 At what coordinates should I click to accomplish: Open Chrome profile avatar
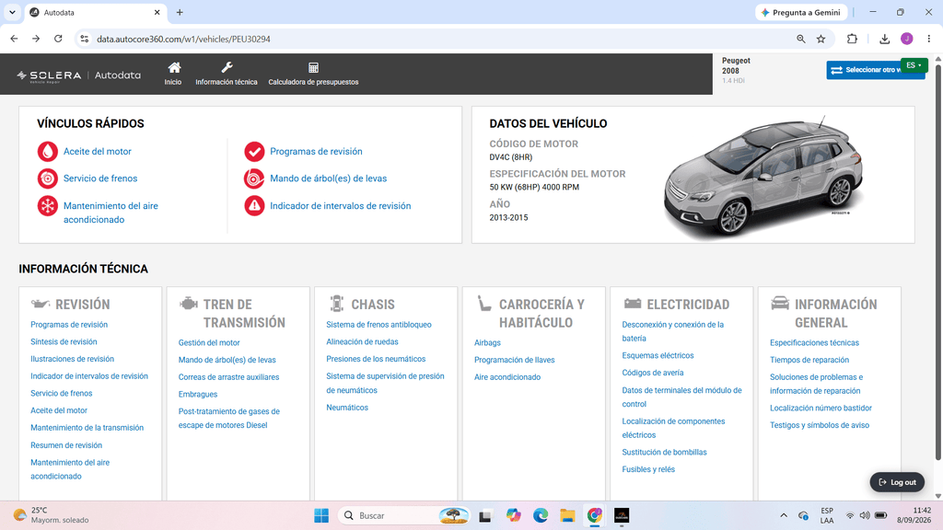907,39
